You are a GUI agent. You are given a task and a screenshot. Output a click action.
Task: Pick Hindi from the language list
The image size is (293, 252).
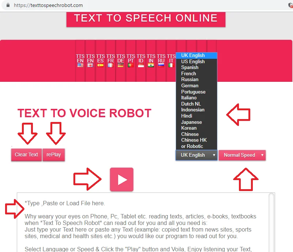click(x=197, y=116)
